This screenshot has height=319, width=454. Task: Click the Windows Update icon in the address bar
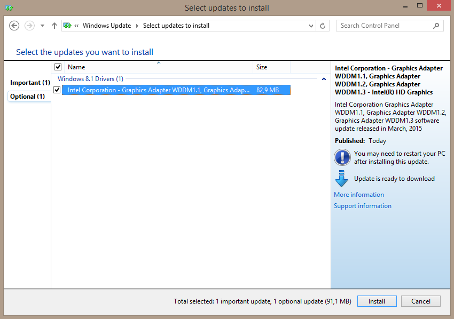[67, 26]
